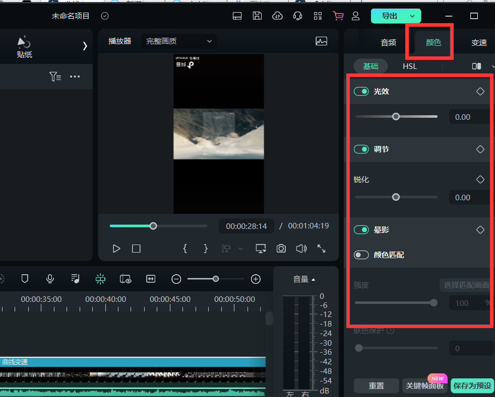This screenshot has width=495, height=397.
Task: Expand the dropdown arrow beside 导出
Action: click(x=413, y=16)
